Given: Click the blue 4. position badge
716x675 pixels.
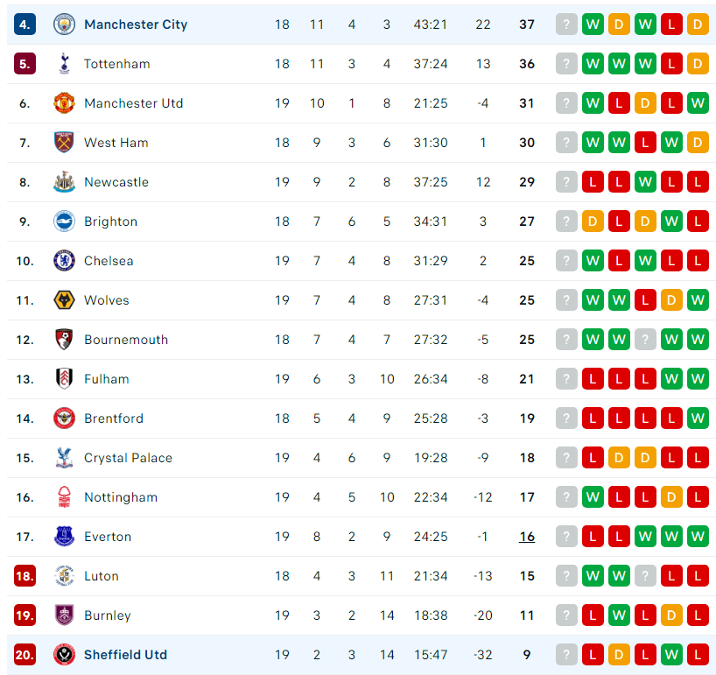Looking at the screenshot, I should pos(25,25).
